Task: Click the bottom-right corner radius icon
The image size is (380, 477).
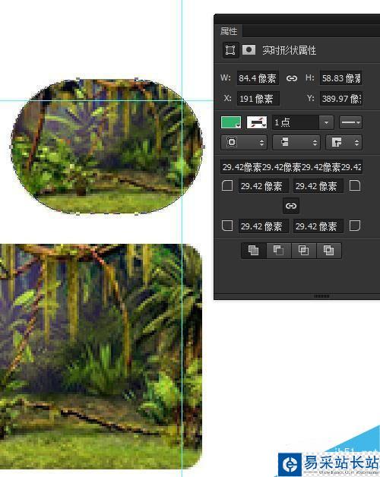Action: [355, 226]
